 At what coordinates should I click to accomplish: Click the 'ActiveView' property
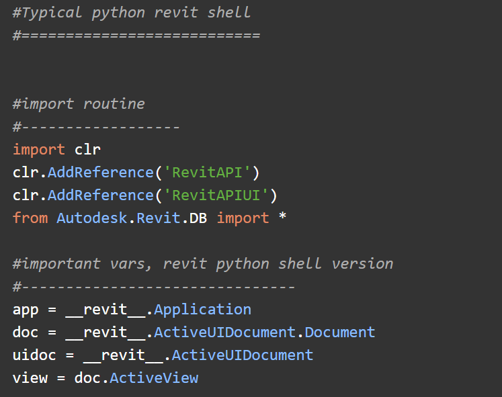(154, 378)
